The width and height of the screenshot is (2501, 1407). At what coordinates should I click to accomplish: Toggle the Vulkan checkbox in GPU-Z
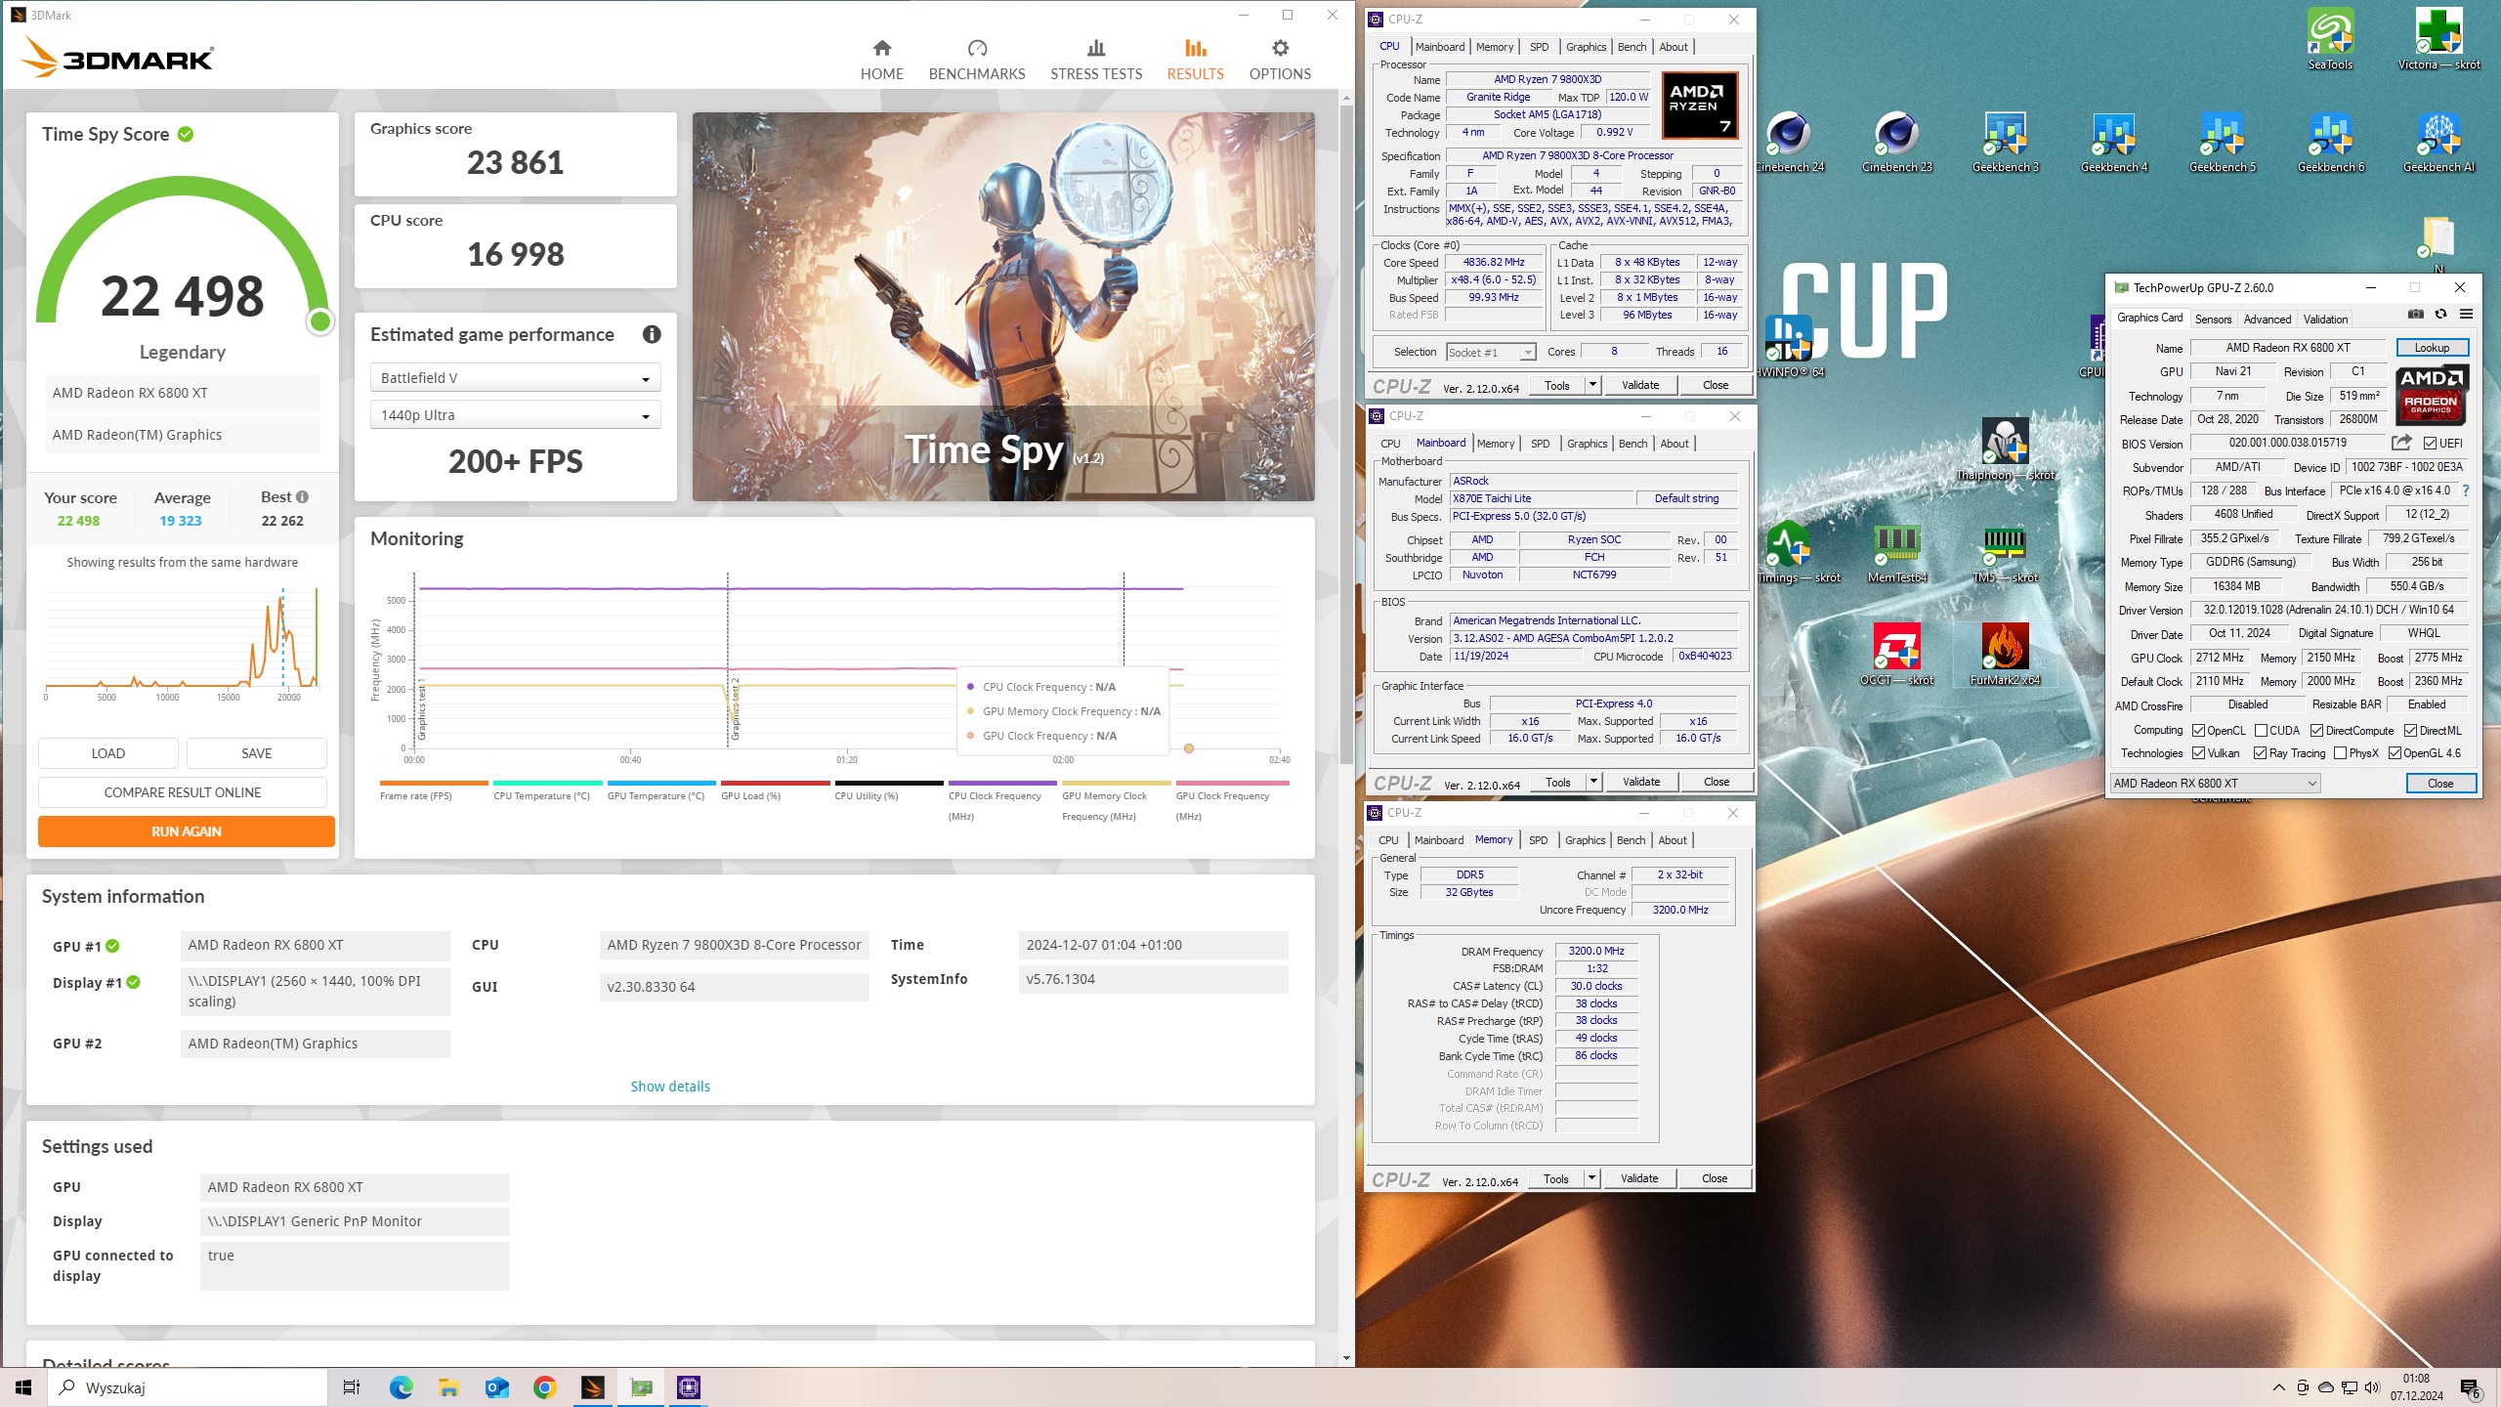point(2198,753)
